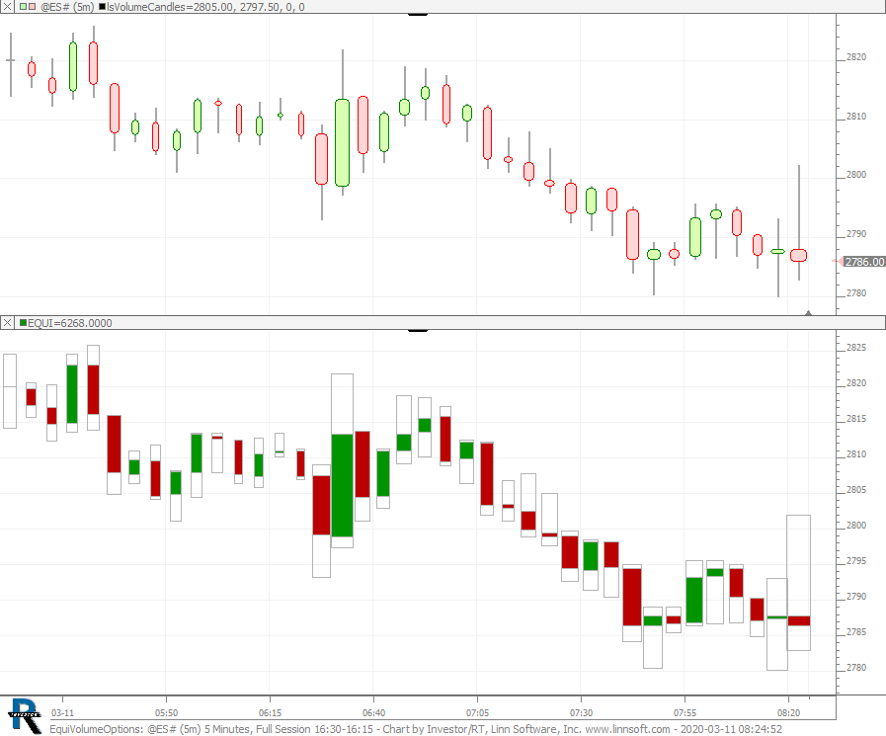Click the 2795 price label in EQUI pane
This screenshot has height=736, width=886.
coord(856,561)
